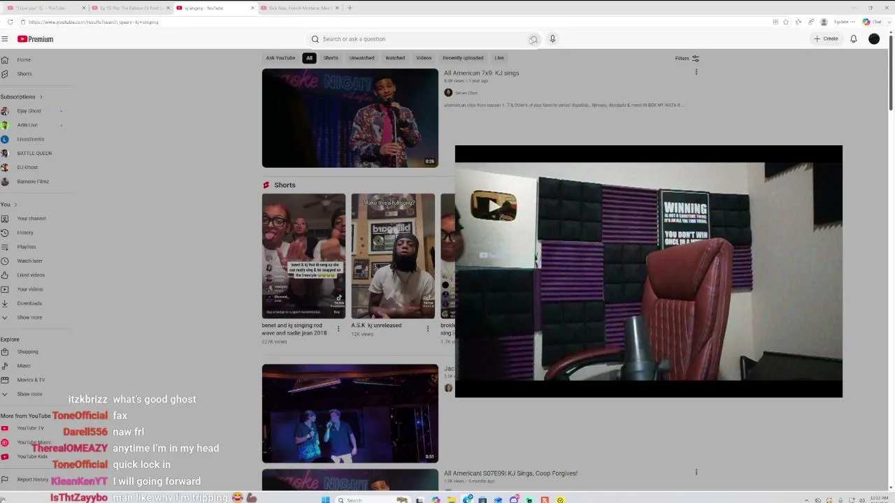
Task: Open the YouTube guide hamburger menu
Action: click(x=5, y=39)
